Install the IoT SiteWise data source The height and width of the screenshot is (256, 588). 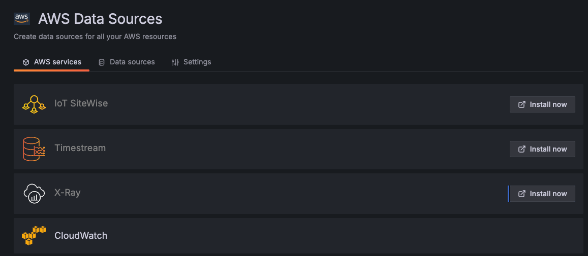tap(542, 104)
